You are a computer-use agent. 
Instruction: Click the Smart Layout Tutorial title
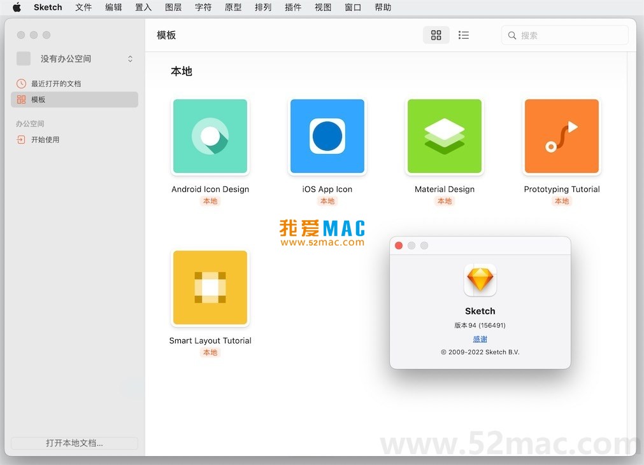click(x=210, y=340)
